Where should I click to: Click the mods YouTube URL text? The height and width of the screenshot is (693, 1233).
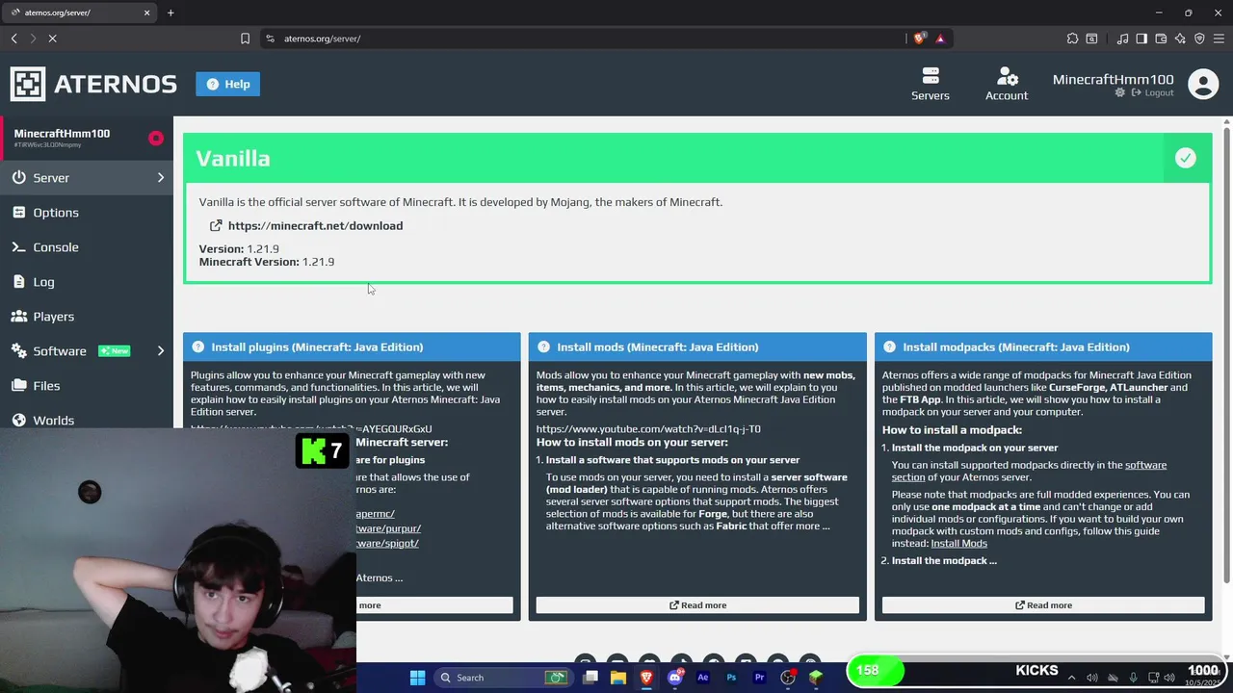coord(648,428)
